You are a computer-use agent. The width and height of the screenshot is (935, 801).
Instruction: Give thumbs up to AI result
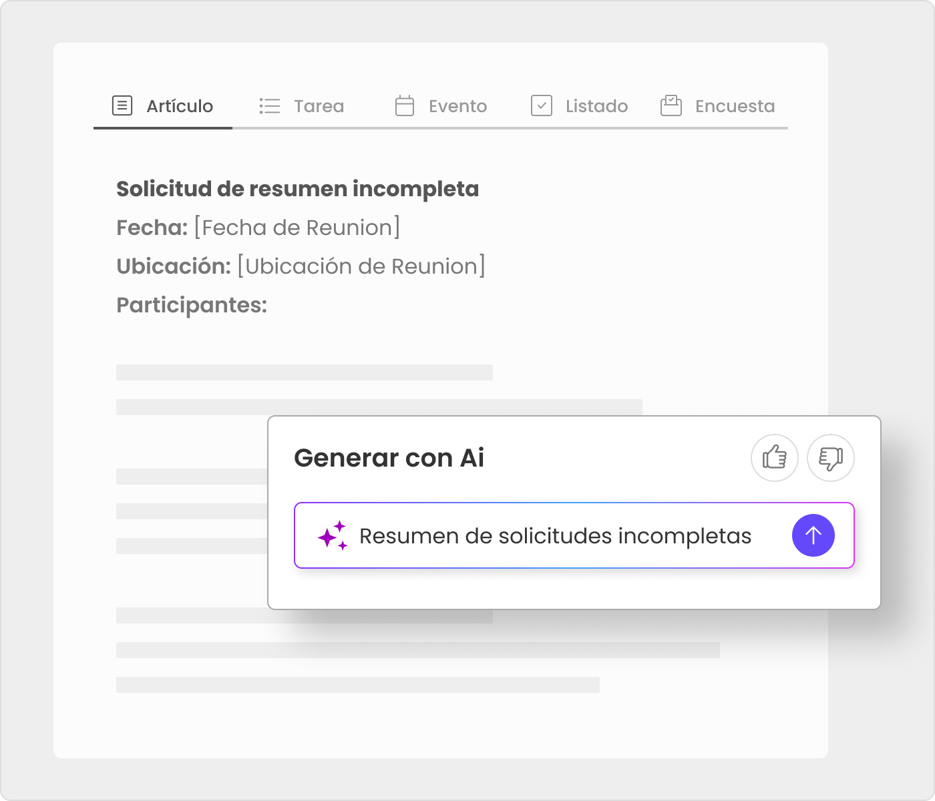[775, 458]
